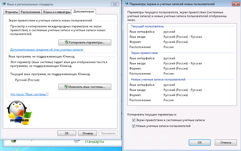Confirm with OK in Параметры экрана dialog
241x151 pixels.
click(199, 143)
